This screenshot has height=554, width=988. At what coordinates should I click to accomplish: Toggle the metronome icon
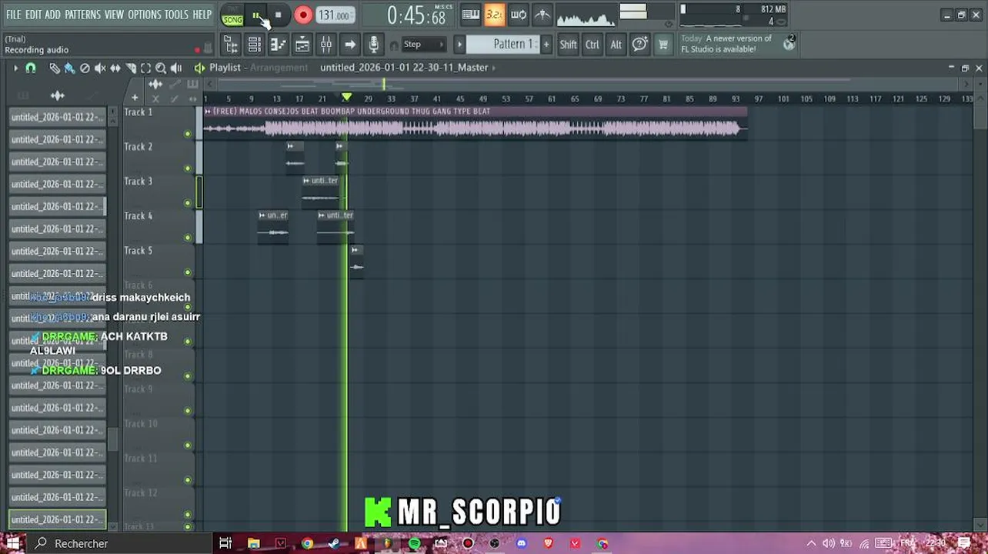coord(542,15)
